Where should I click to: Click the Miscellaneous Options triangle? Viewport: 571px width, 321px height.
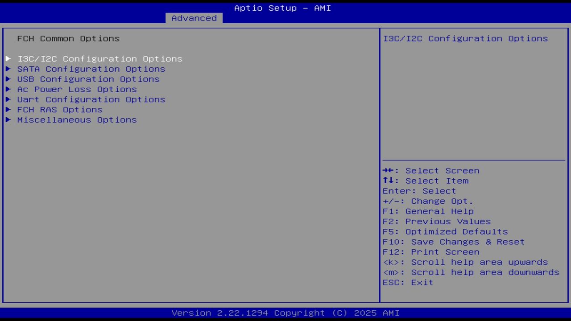pos(8,119)
